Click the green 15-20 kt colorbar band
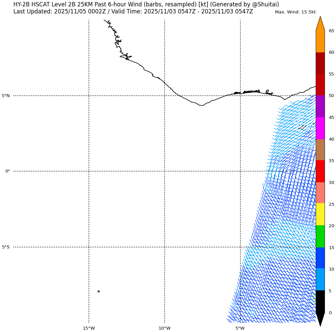 tap(320, 236)
